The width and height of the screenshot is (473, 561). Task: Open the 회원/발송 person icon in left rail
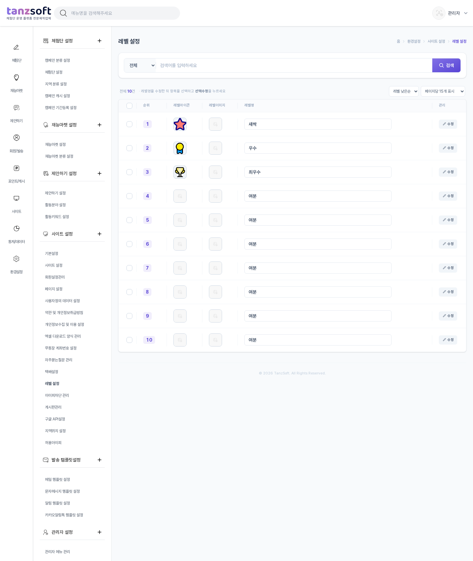click(16, 138)
